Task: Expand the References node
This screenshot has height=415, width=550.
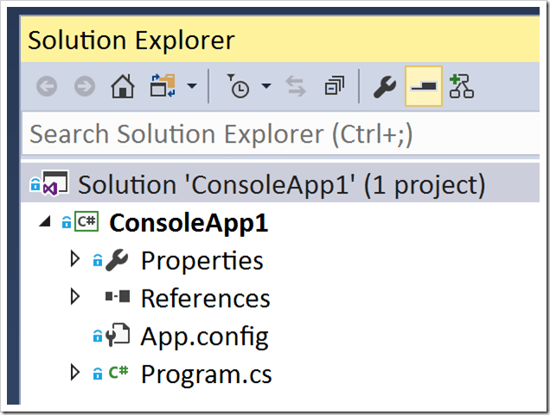Action: coord(74,297)
